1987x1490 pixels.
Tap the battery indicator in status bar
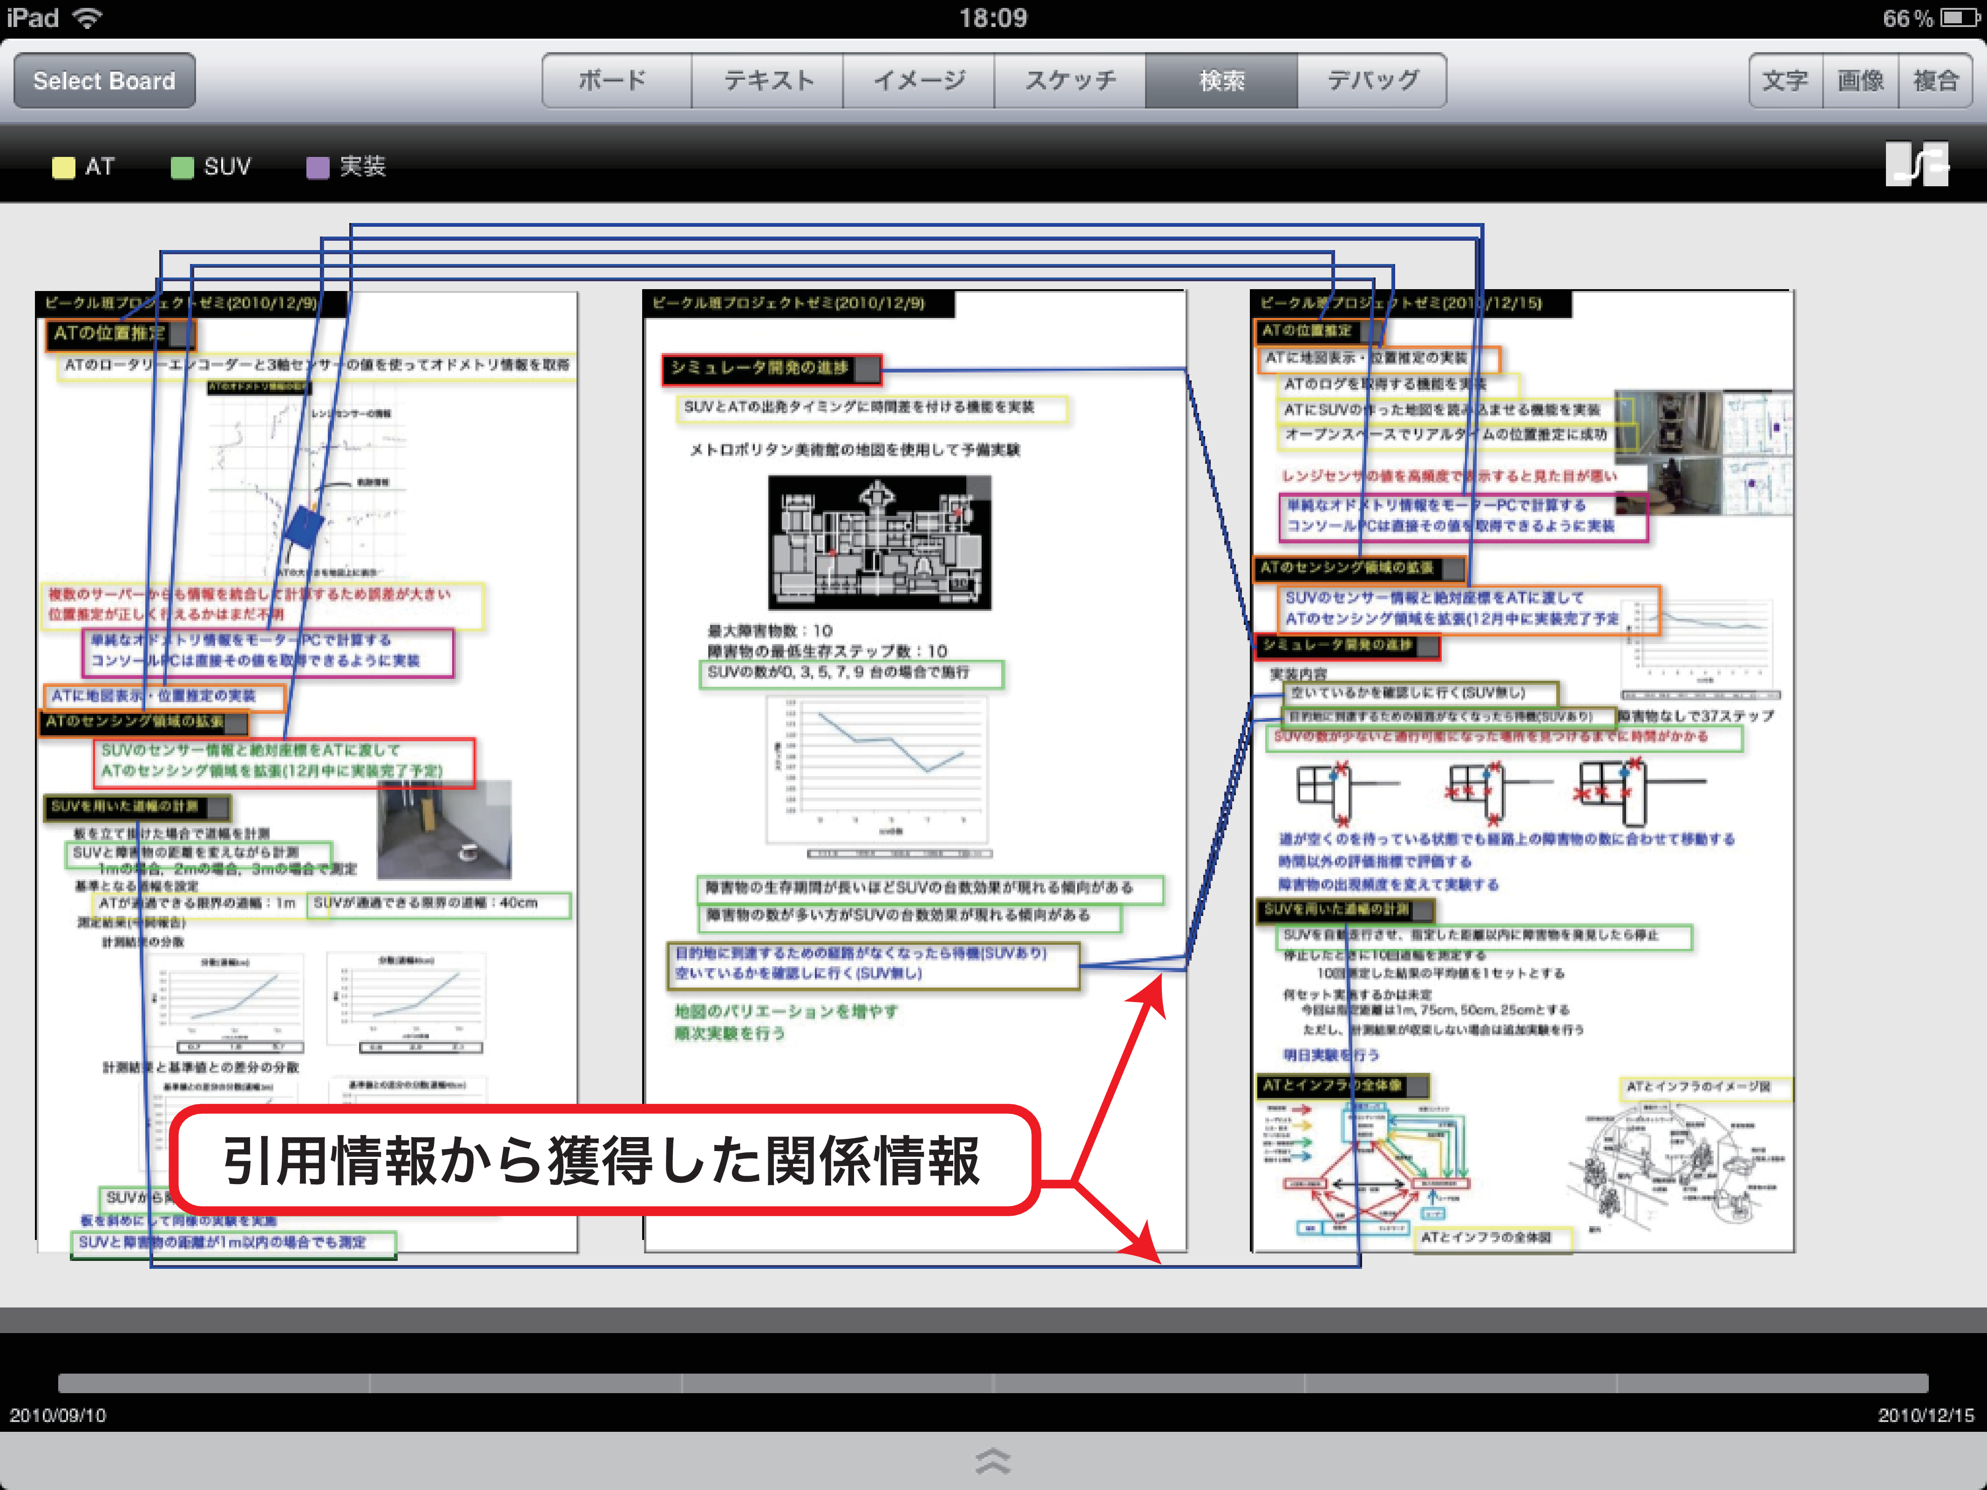coord(1960,18)
